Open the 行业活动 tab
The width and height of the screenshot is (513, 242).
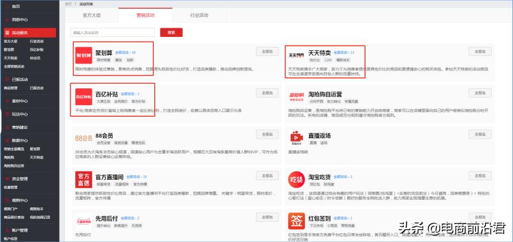point(199,16)
